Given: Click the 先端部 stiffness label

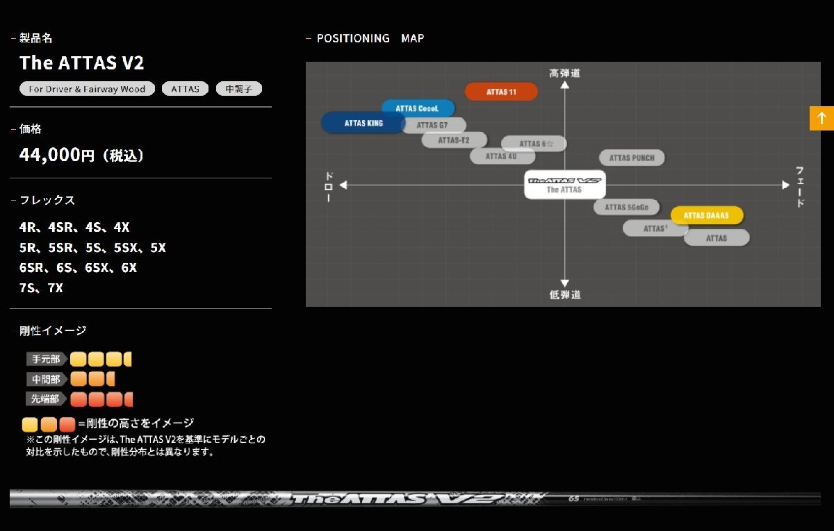Looking at the screenshot, I should [x=47, y=399].
